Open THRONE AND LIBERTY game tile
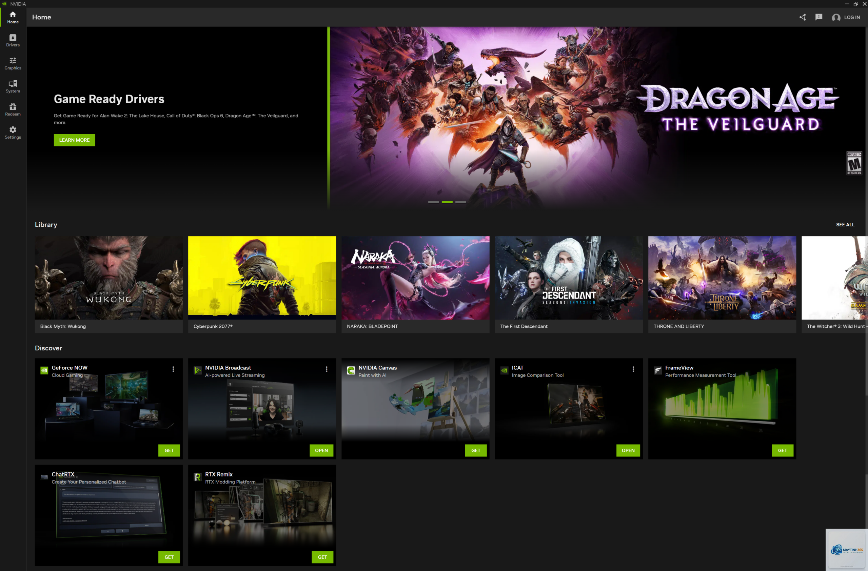The height and width of the screenshot is (571, 868). (722, 284)
